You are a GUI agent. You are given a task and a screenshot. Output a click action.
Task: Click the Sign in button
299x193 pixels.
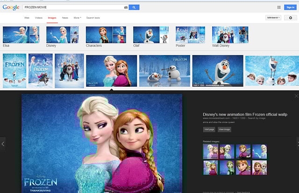click(290, 7)
